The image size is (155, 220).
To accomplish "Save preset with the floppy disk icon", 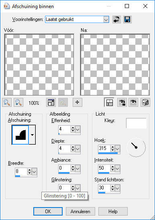I will point(127,19).
